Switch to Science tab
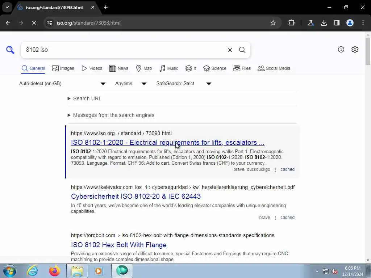The width and height of the screenshot is (371, 278). pos(214,68)
